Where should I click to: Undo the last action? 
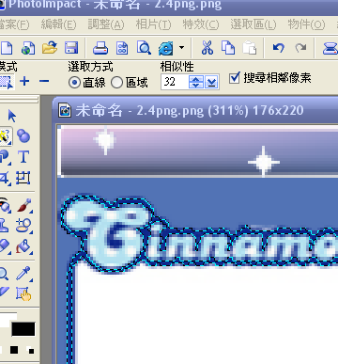pos(278,48)
